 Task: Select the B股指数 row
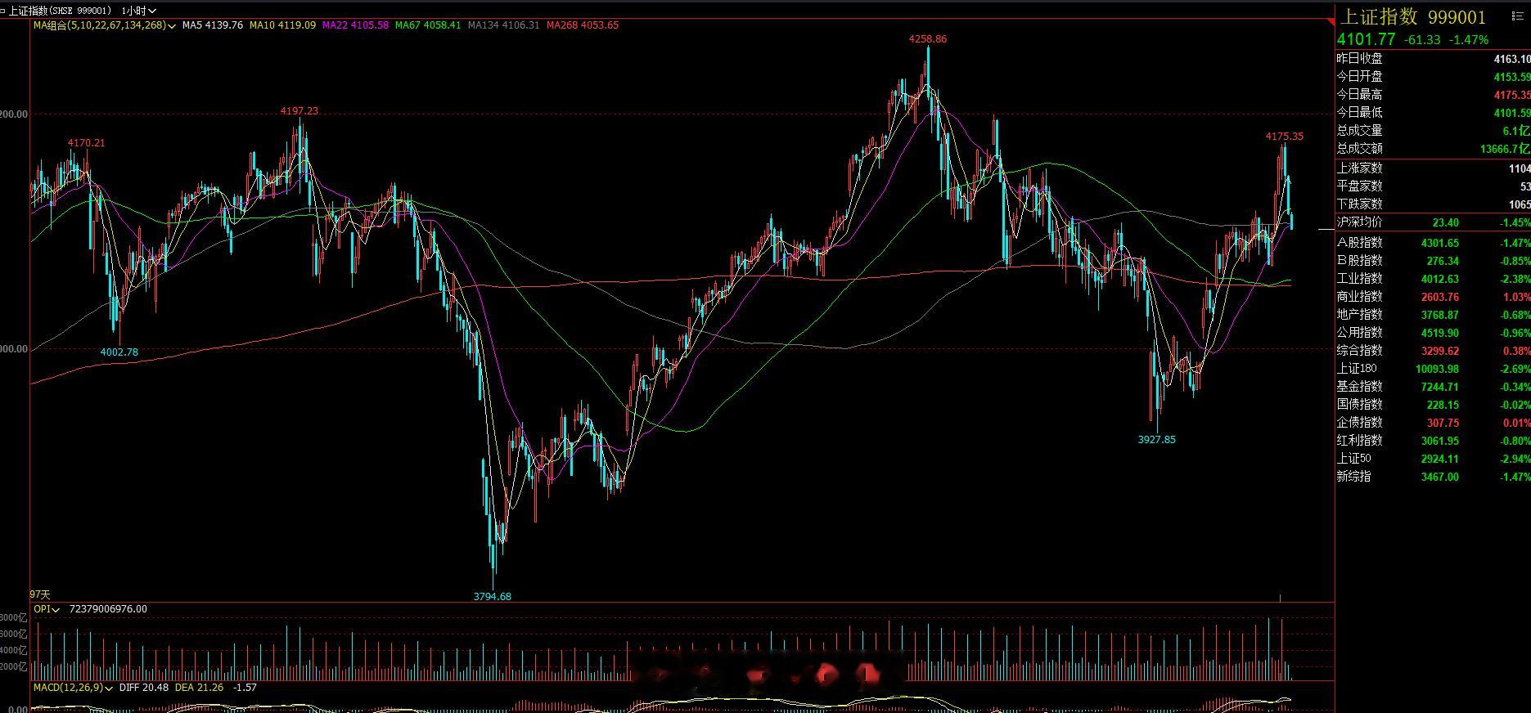click(x=1433, y=261)
